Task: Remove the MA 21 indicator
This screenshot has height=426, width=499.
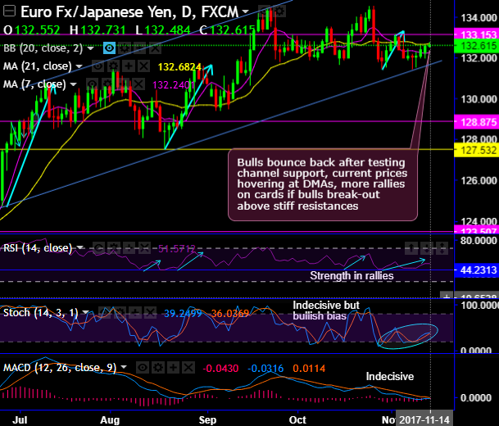Action: pos(143,66)
